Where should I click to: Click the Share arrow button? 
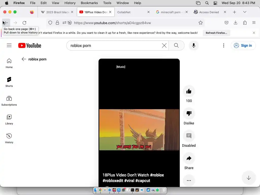coord(189,158)
